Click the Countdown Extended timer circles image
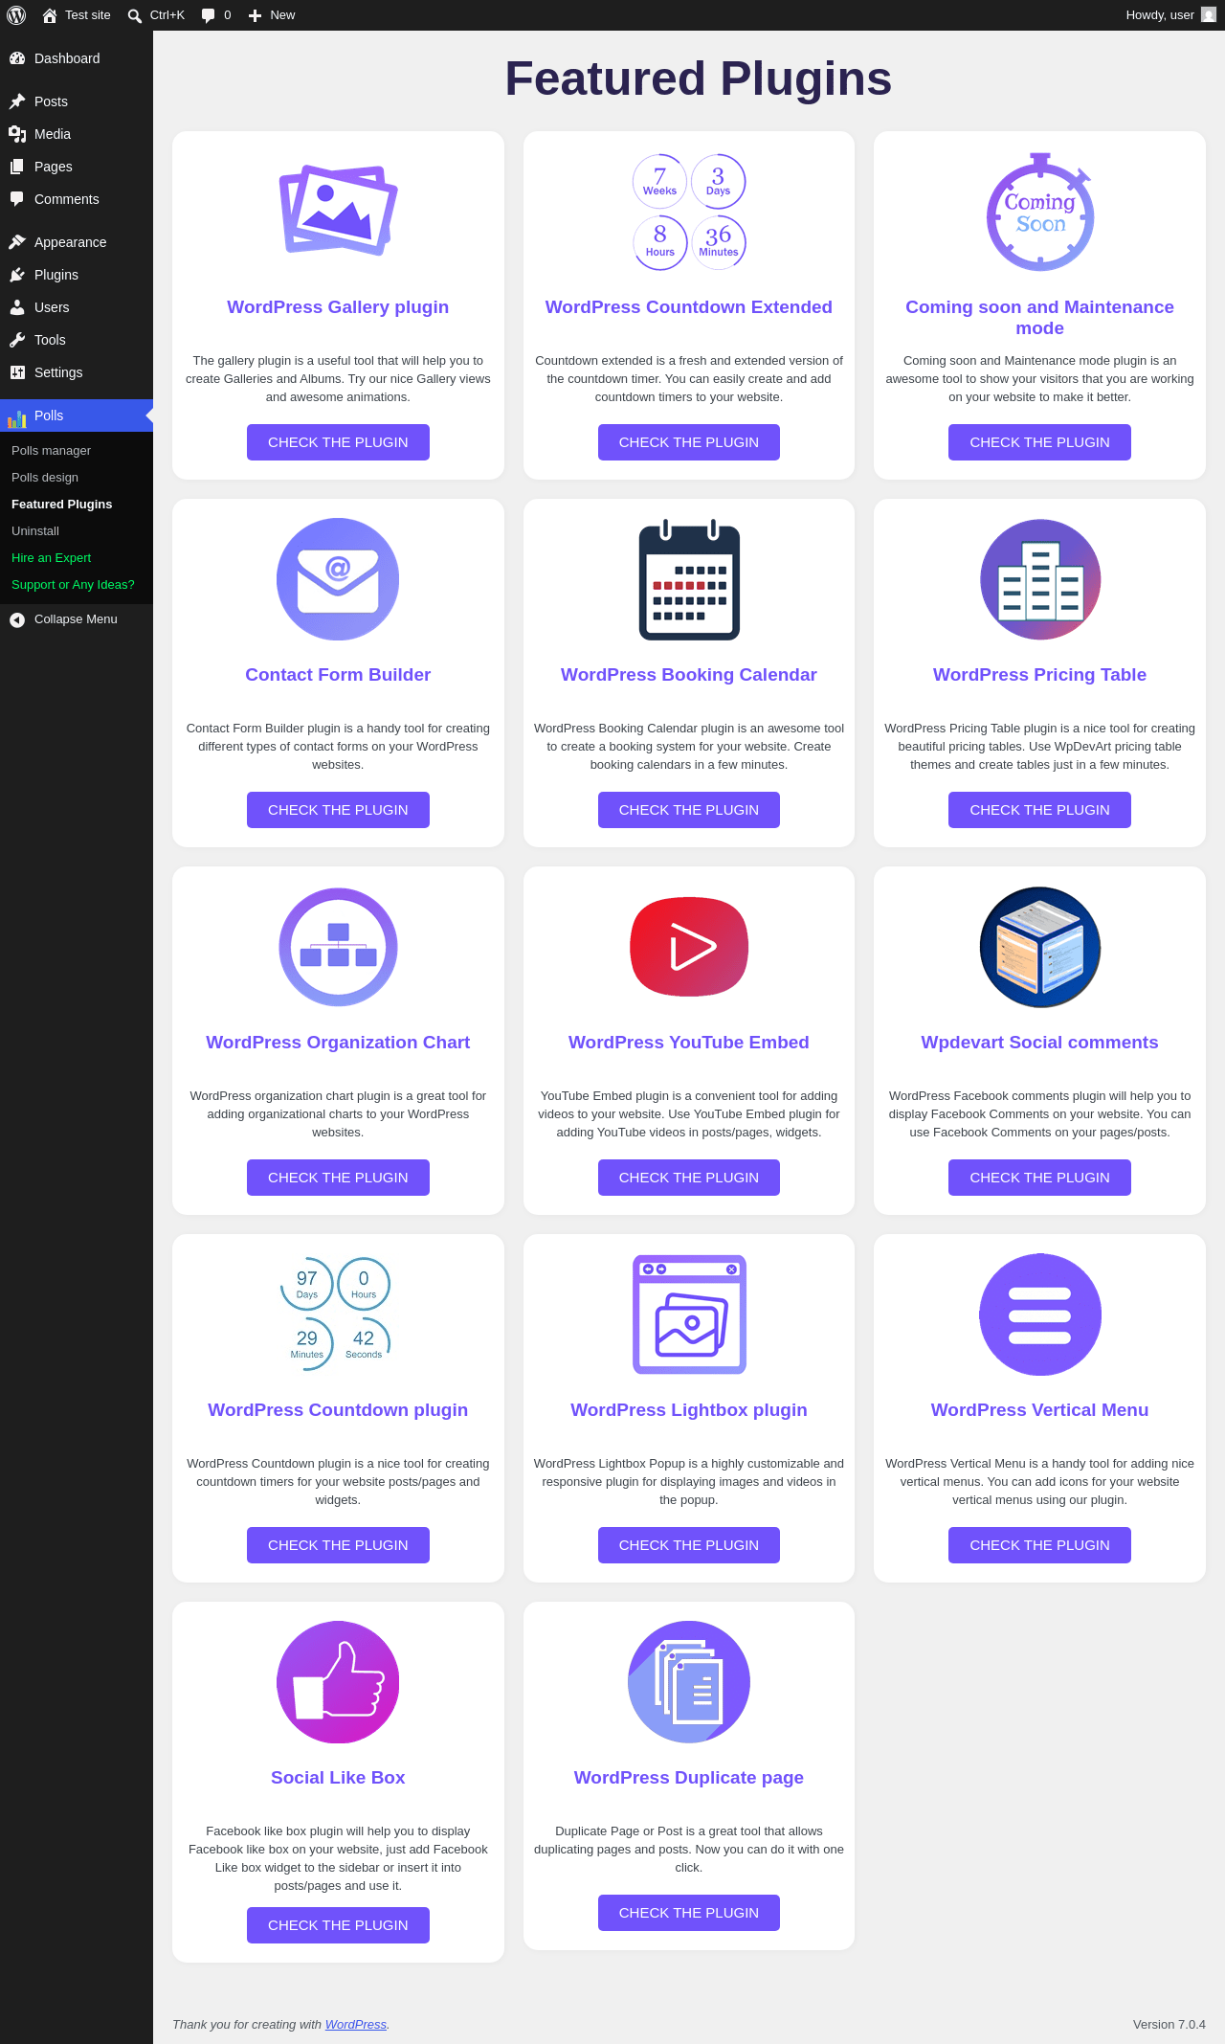Screen dimensions: 1225x2044 click(689, 212)
